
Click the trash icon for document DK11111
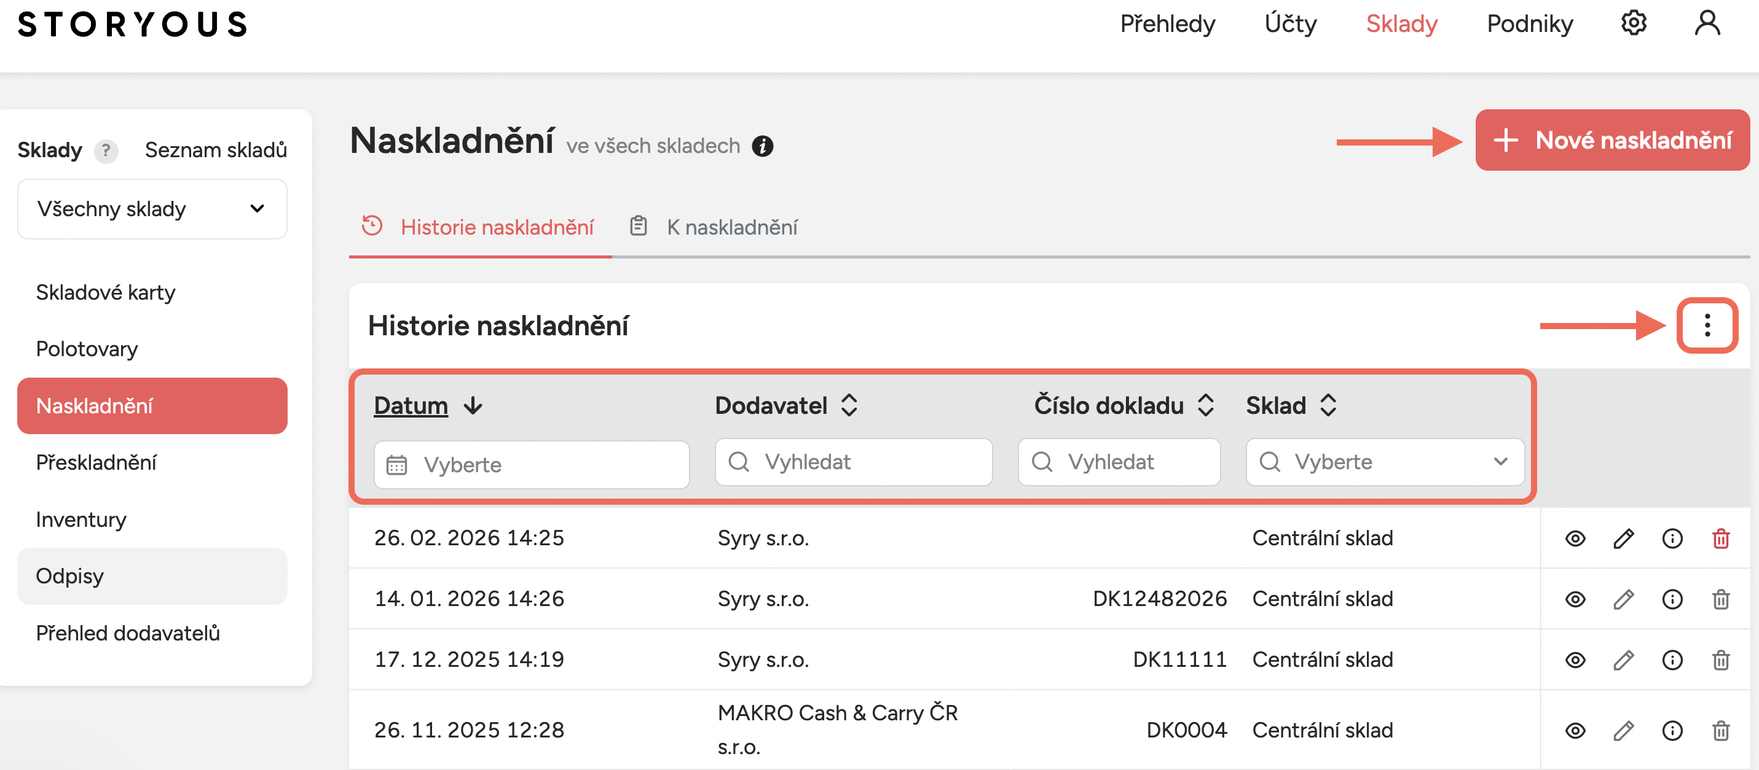click(x=1720, y=659)
